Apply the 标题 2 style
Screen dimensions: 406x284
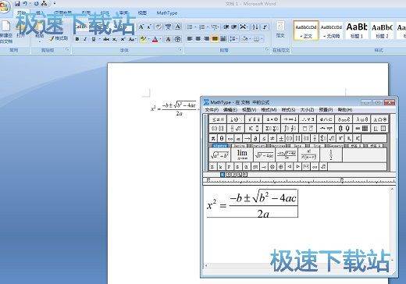(382, 30)
